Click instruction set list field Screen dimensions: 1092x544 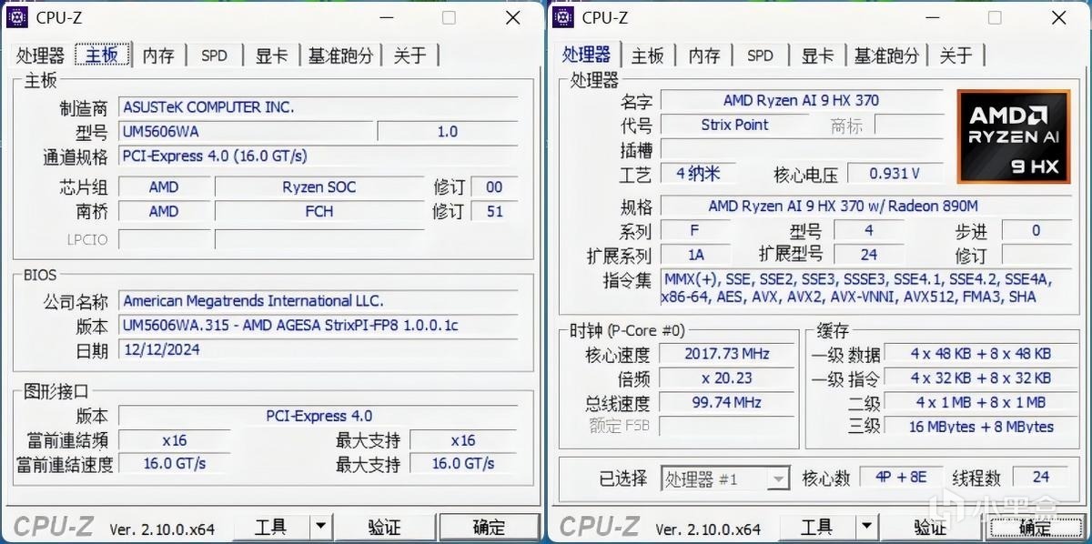tap(865, 288)
